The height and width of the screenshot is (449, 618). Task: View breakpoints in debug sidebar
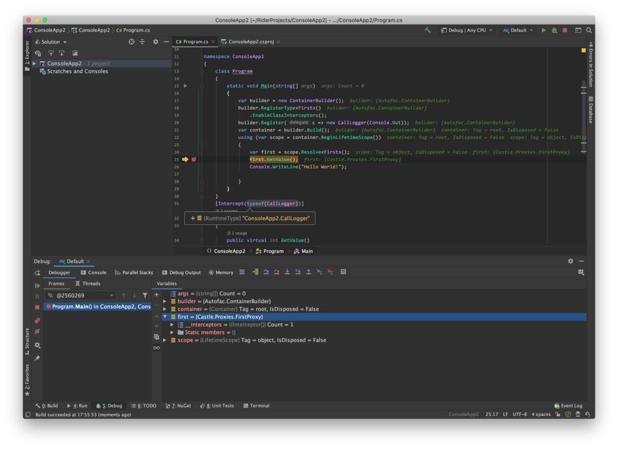tap(37, 320)
